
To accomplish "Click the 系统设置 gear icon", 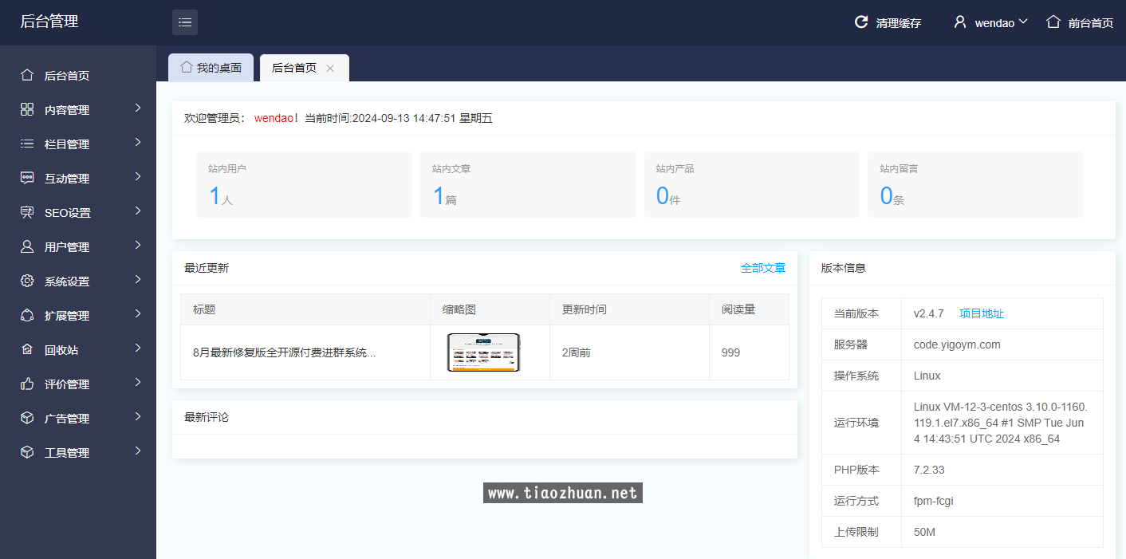I will click(27, 281).
